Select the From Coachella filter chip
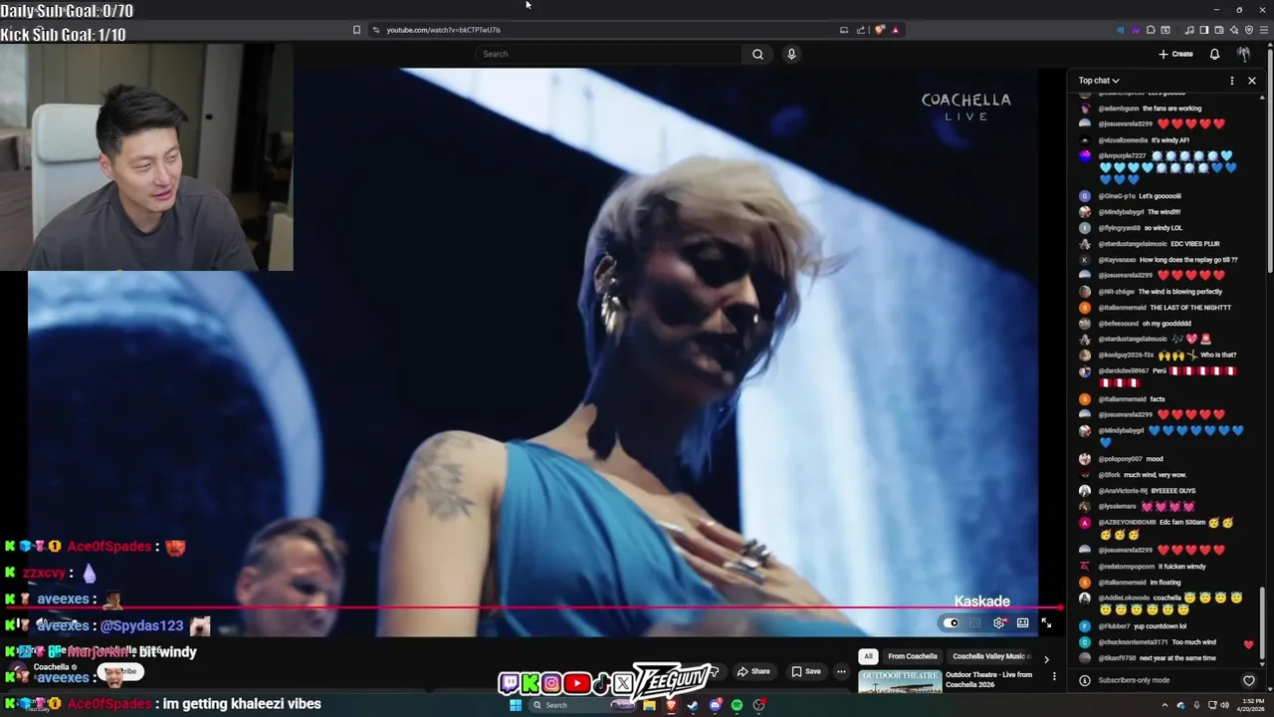This screenshot has width=1274, height=717. [x=913, y=656]
